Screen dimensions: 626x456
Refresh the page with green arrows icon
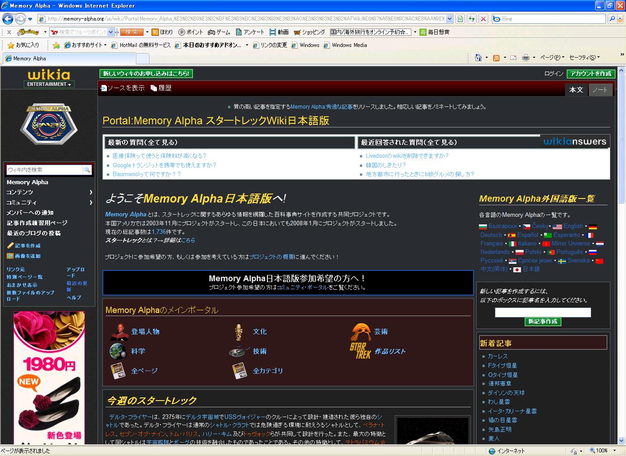coord(472,19)
